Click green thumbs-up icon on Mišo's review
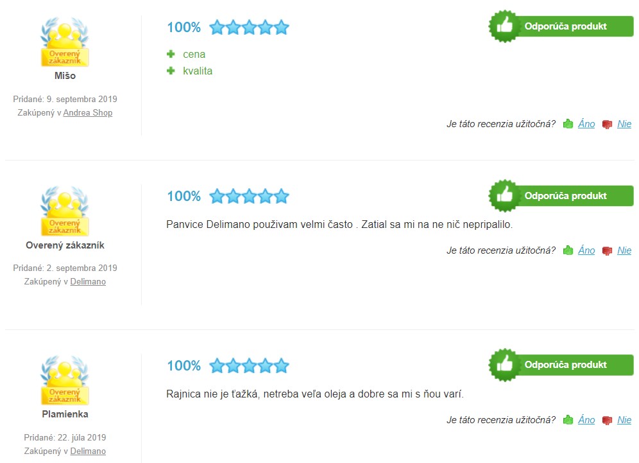Viewport: 639px width, 463px height. [x=568, y=124]
